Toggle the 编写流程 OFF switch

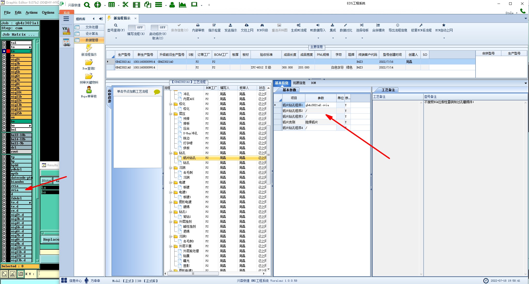pyautogui.click(x=136, y=27)
